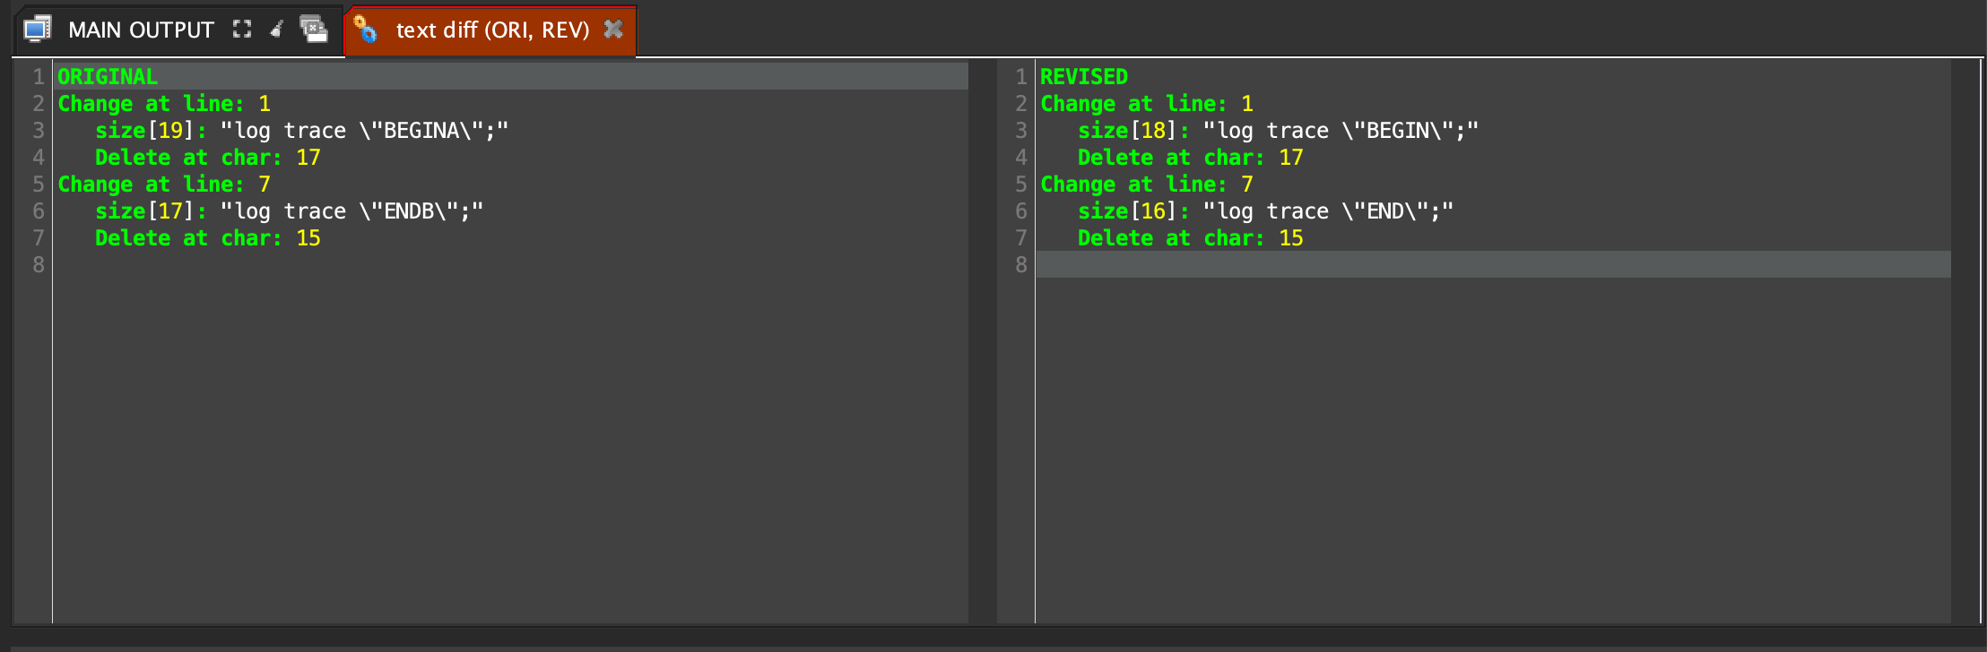The width and height of the screenshot is (1987, 652).
Task: Click the MAIN OUTPUT monitor icon
Action: click(x=38, y=30)
